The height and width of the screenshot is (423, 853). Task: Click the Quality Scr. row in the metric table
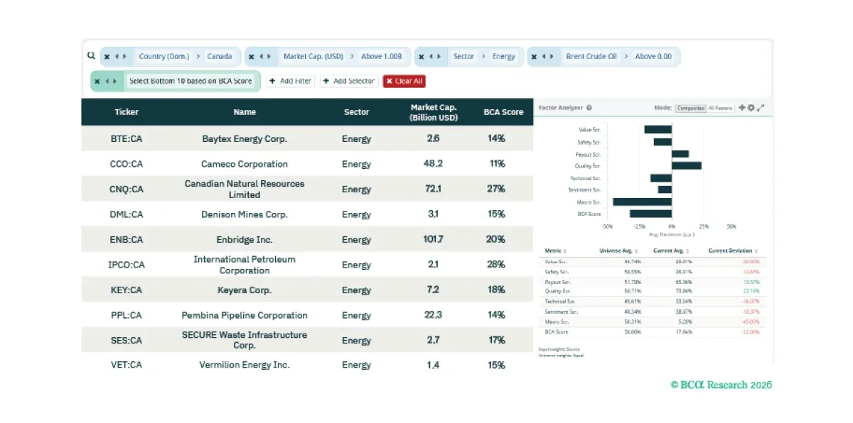coord(652,291)
